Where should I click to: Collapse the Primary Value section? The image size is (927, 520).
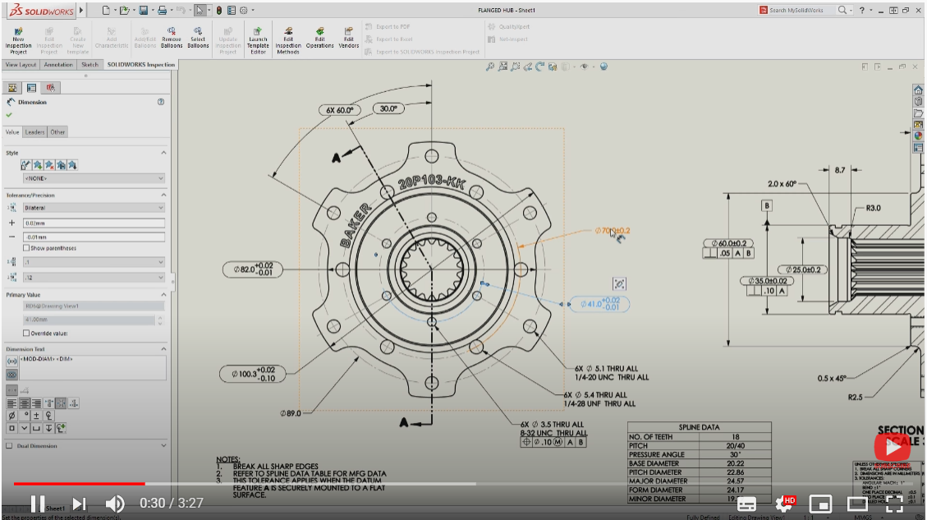[163, 295]
